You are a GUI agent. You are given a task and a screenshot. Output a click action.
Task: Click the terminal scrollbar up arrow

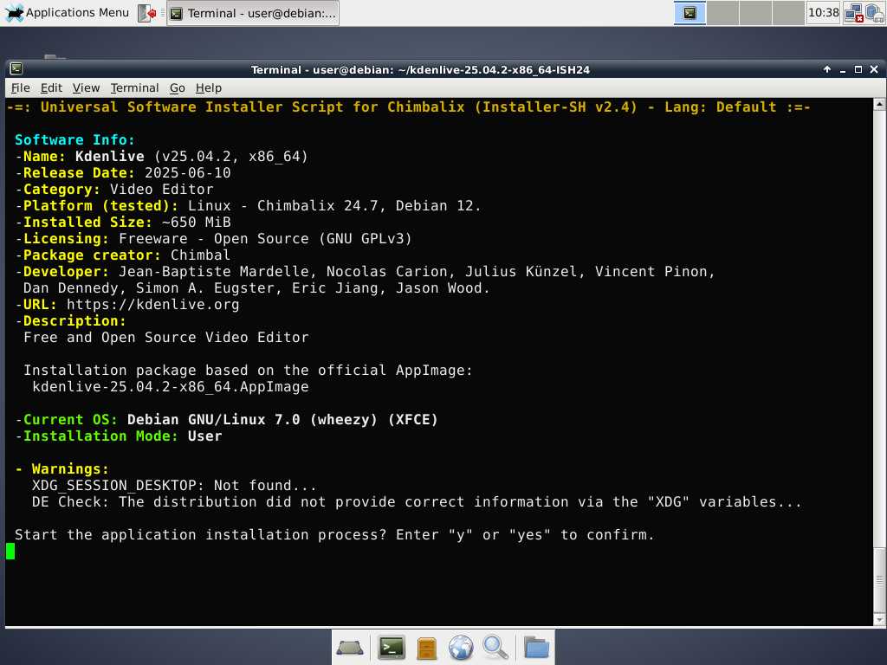(880, 104)
